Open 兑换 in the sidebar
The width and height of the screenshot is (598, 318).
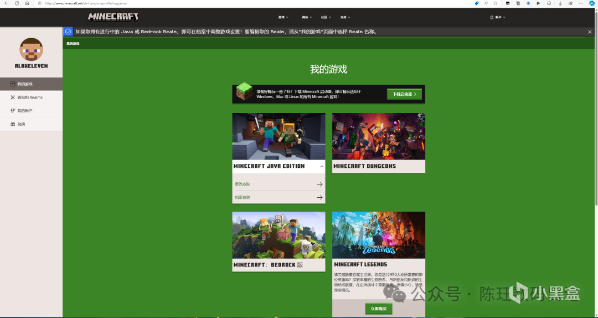pos(31,124)
